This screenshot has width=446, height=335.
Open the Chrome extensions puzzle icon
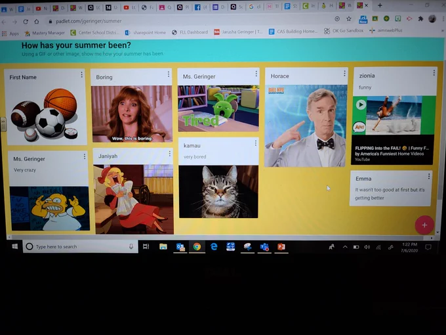coord(420,19)
